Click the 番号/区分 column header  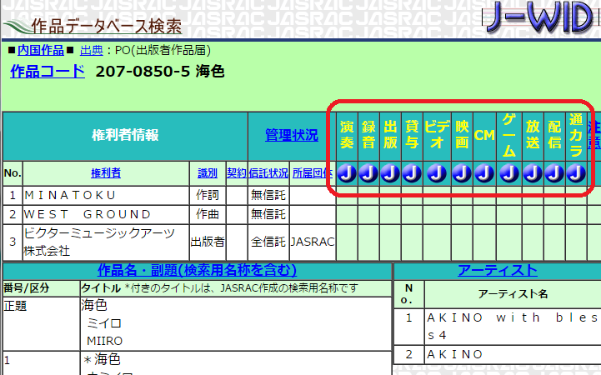(41, 288)
